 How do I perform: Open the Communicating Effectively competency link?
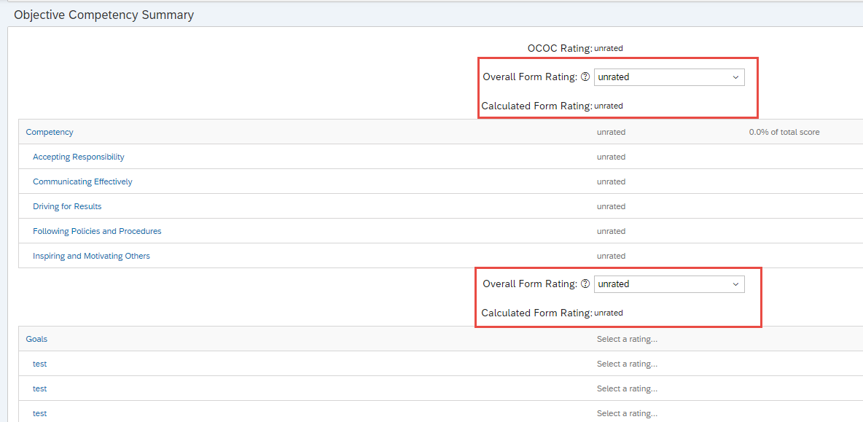[82, 181]
